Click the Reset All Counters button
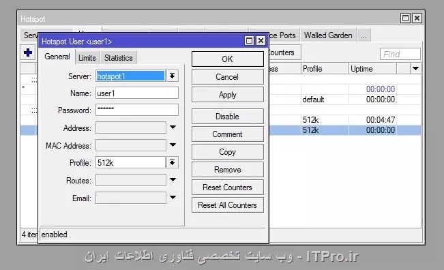The width and height of the screenshot is (444, 270). pyautogui.click(x=227, y=205)
